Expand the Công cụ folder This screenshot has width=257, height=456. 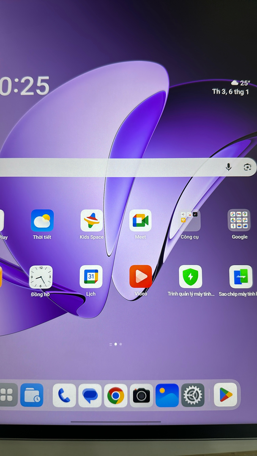coord(190,220)
